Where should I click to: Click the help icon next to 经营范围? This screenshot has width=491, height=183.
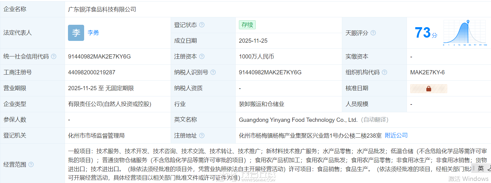[x=31, y=164]
